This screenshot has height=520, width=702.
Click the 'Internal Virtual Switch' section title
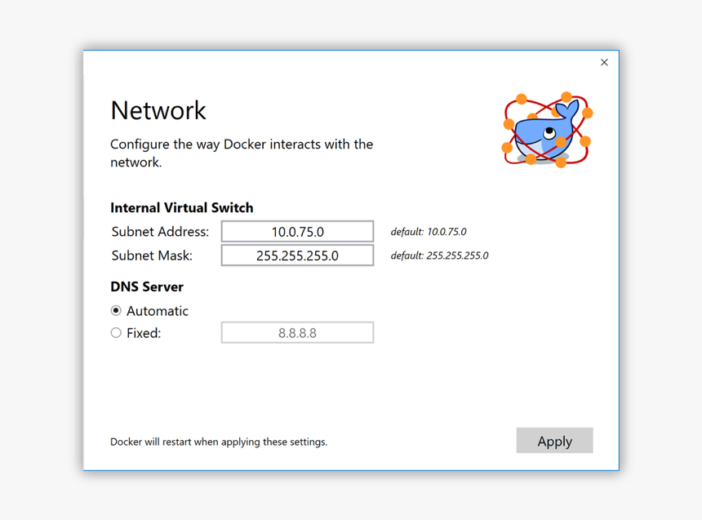pyautogui.click(x=182, y=208)
